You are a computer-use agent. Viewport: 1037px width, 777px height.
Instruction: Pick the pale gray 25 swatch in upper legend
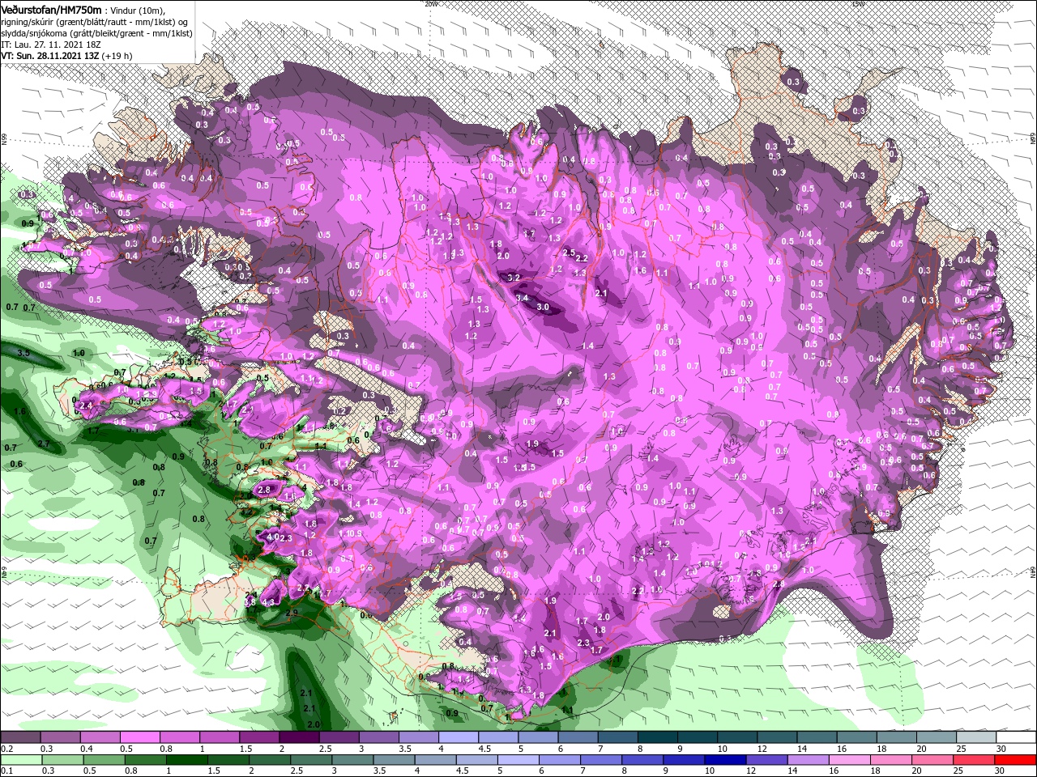976,737
